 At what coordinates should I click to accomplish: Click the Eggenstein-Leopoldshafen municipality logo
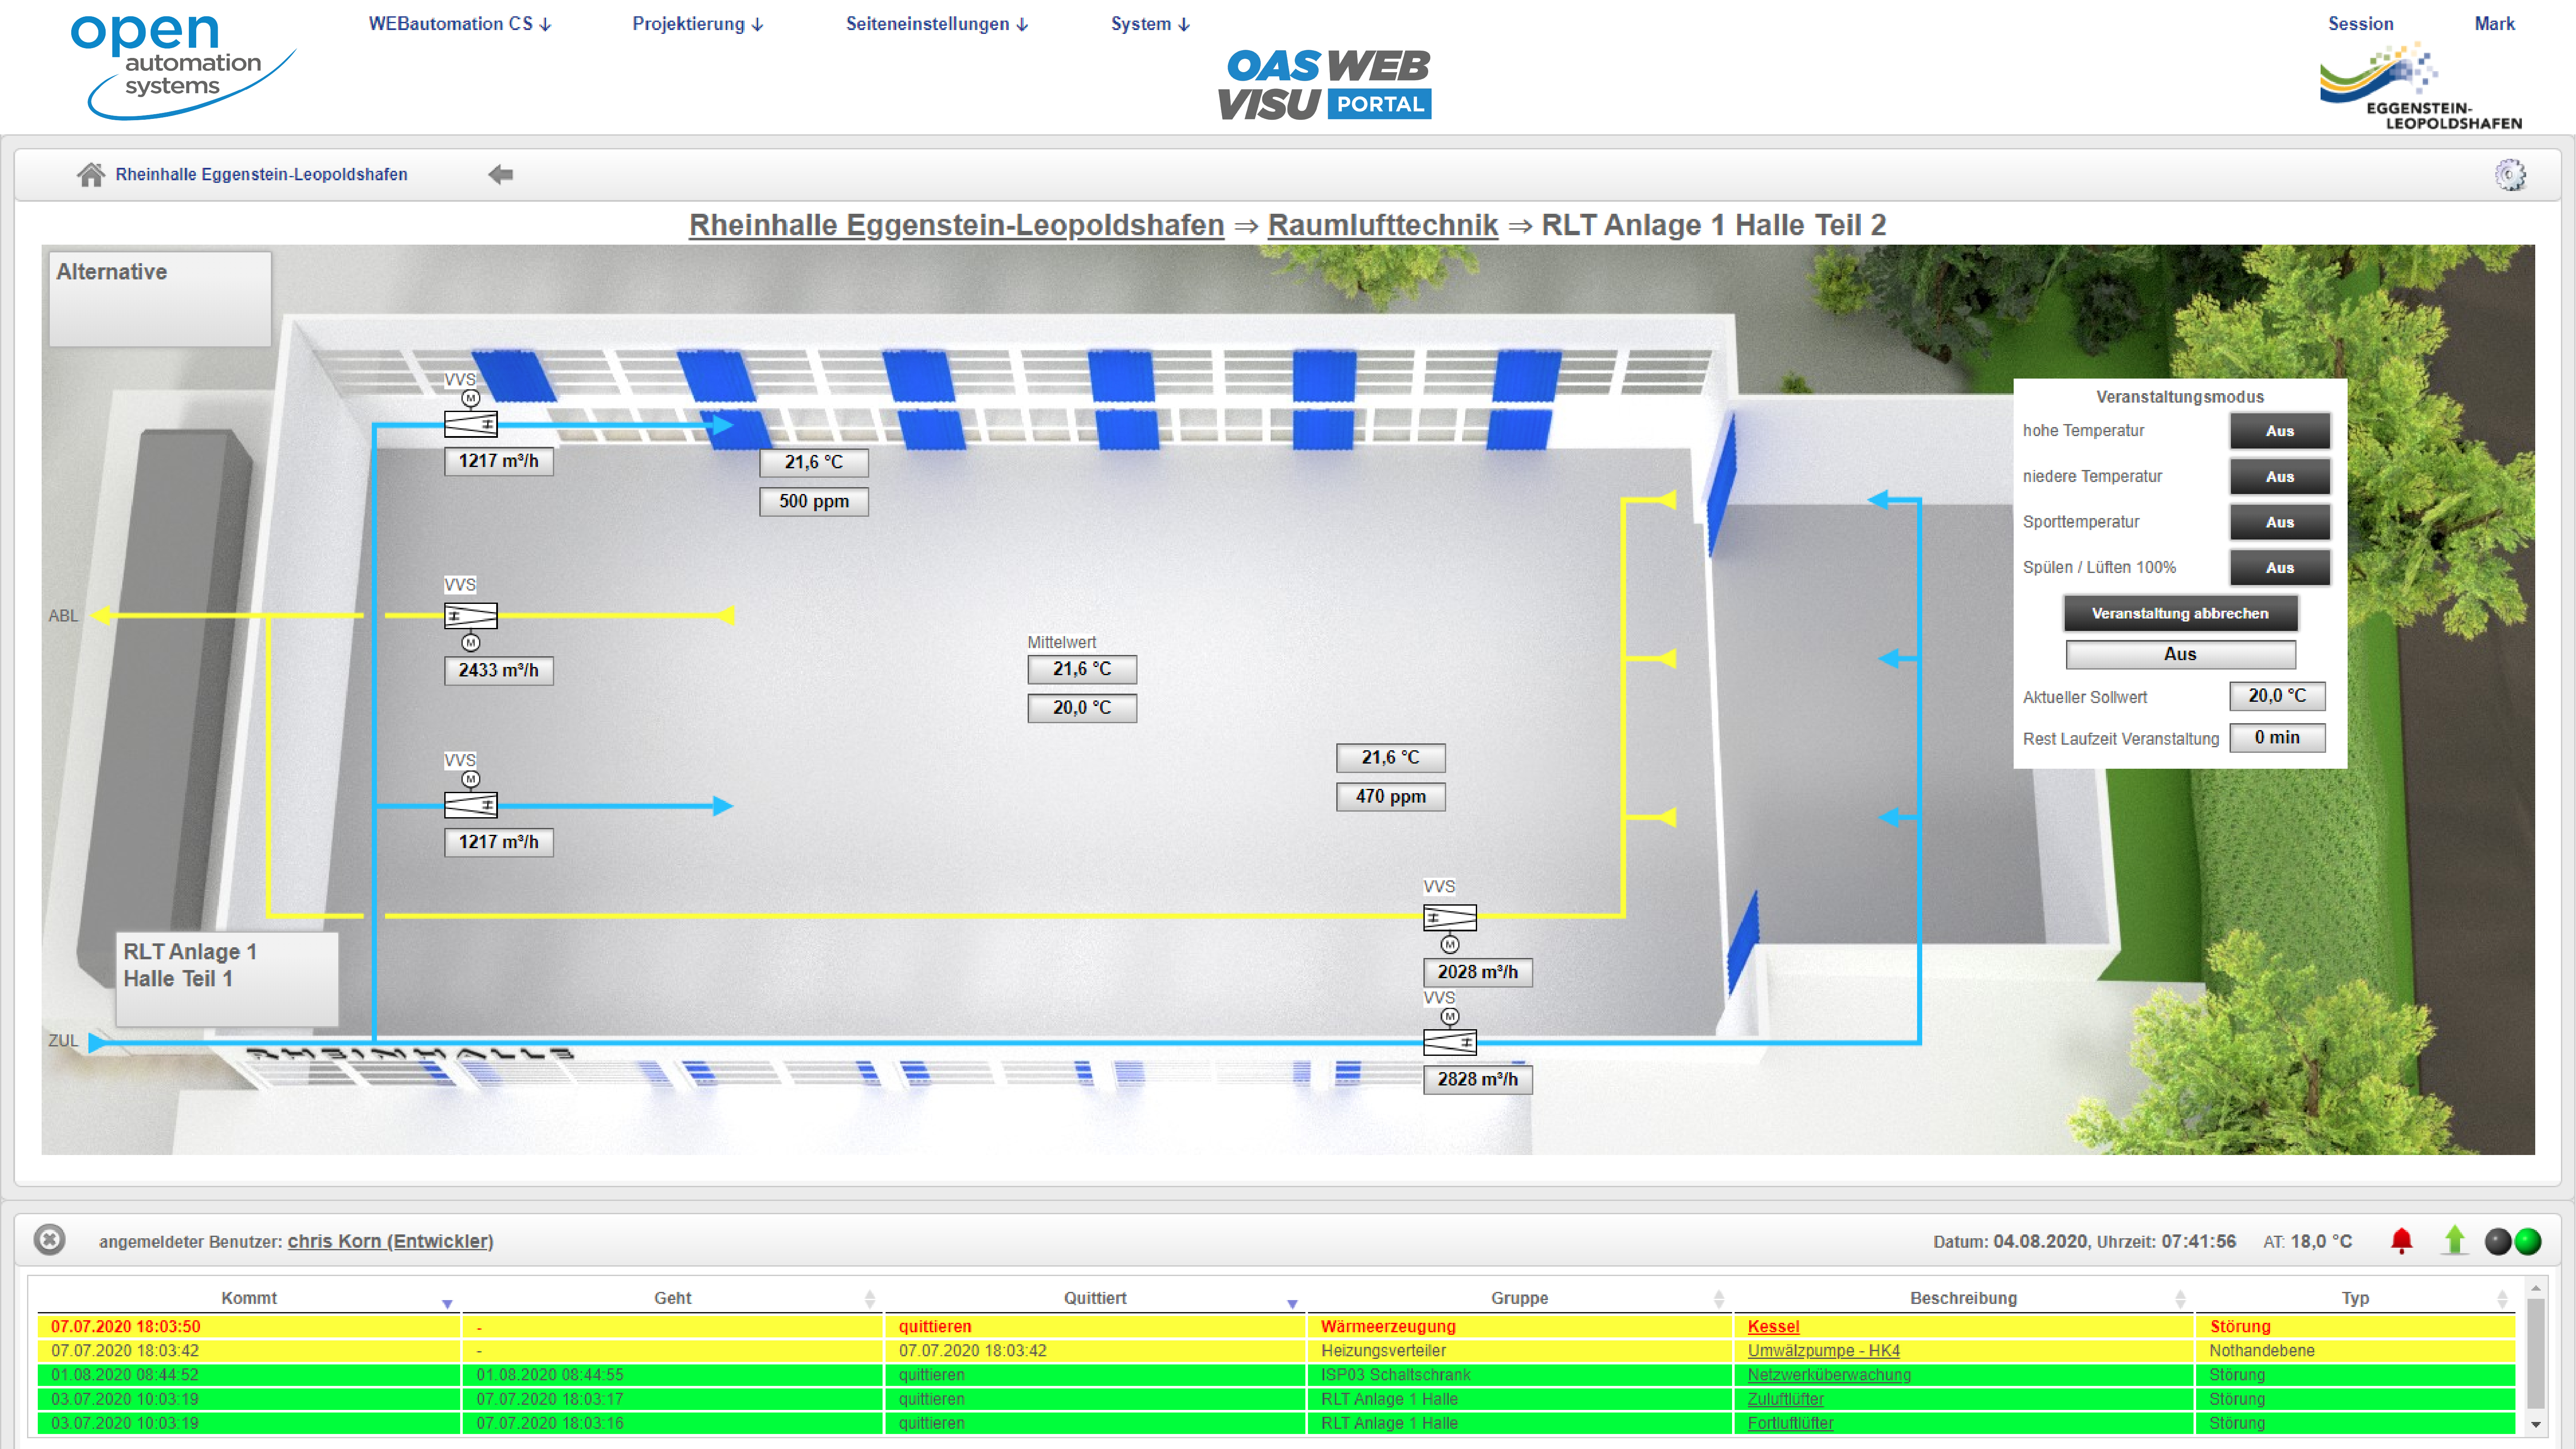pyautogui.click(x=2420, y=86)
